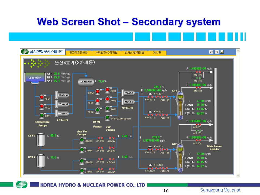Click control valve FW-1122
The height and width of the screenshot is (195, 260).
[150, 167]
